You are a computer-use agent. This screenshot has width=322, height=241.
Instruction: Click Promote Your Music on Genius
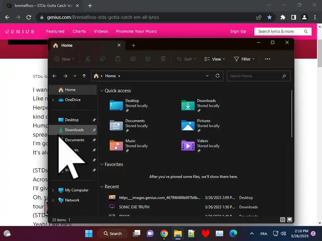(x=136, y=31)
